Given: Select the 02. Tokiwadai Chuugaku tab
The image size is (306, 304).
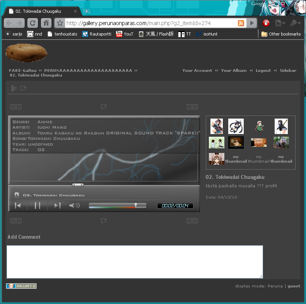Looking at the screenshot, I should 41,11.
